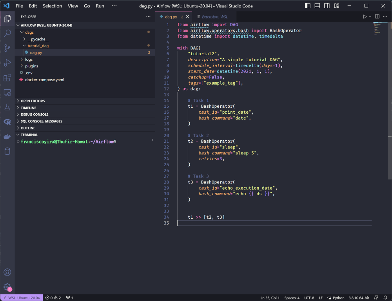Screen dimensions: 392x301
Task: Expand the logs folder
Action: [29, 59]
